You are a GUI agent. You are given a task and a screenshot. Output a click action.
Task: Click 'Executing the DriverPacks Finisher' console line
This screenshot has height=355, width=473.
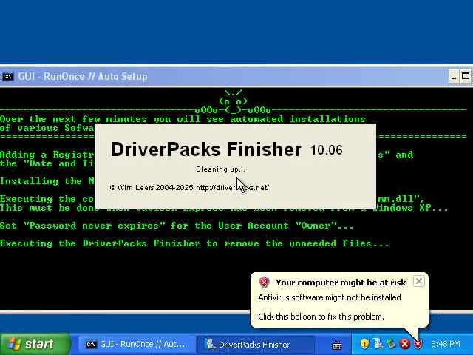click(194, 243)
